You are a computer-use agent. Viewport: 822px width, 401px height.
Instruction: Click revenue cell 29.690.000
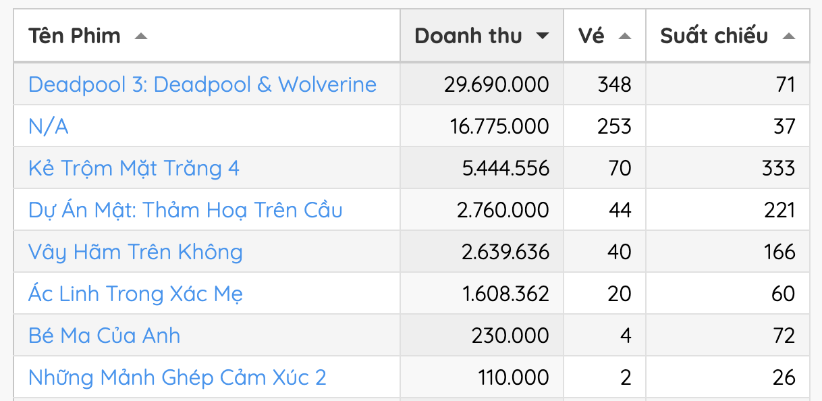pos(496,84)
